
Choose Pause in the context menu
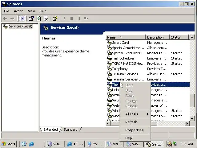(135, 96)
